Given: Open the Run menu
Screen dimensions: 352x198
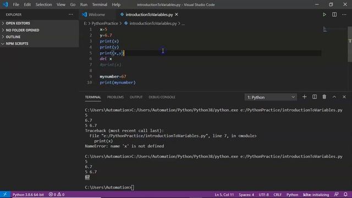Looking at the screenshot, I should coord(84,4).
